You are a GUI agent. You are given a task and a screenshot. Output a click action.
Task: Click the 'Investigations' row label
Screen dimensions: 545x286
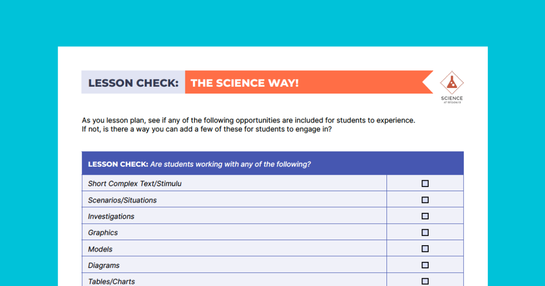tap(111, 217)
